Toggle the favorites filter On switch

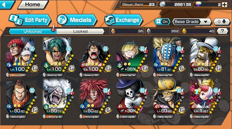162,22
